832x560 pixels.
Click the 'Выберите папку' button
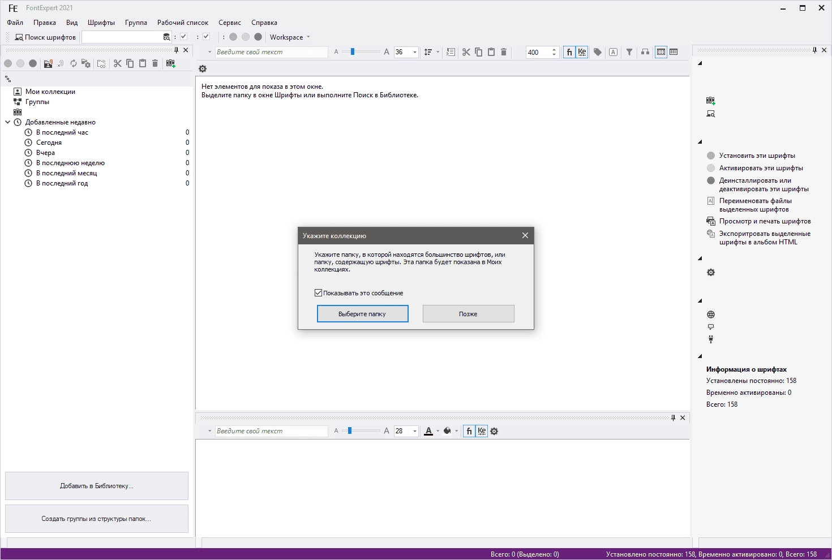pos(362,314)
